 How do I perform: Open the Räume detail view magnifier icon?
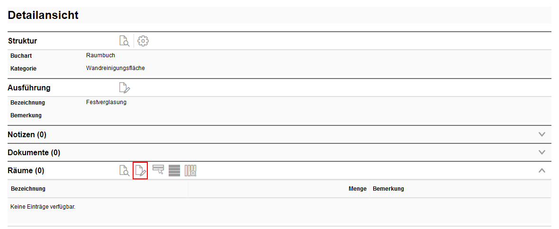click(124, 171)
